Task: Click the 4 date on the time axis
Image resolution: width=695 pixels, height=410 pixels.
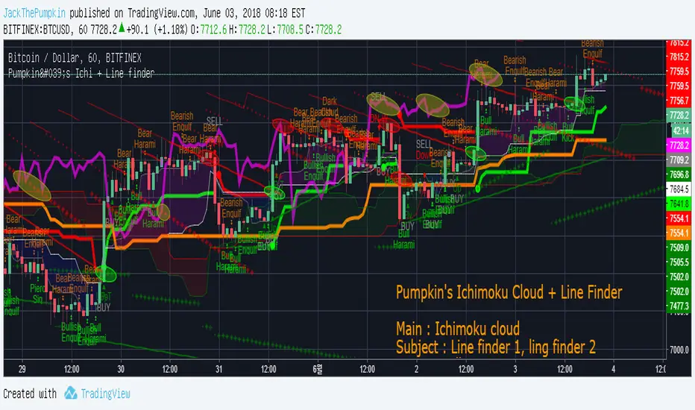Action: tap(614, 369)
